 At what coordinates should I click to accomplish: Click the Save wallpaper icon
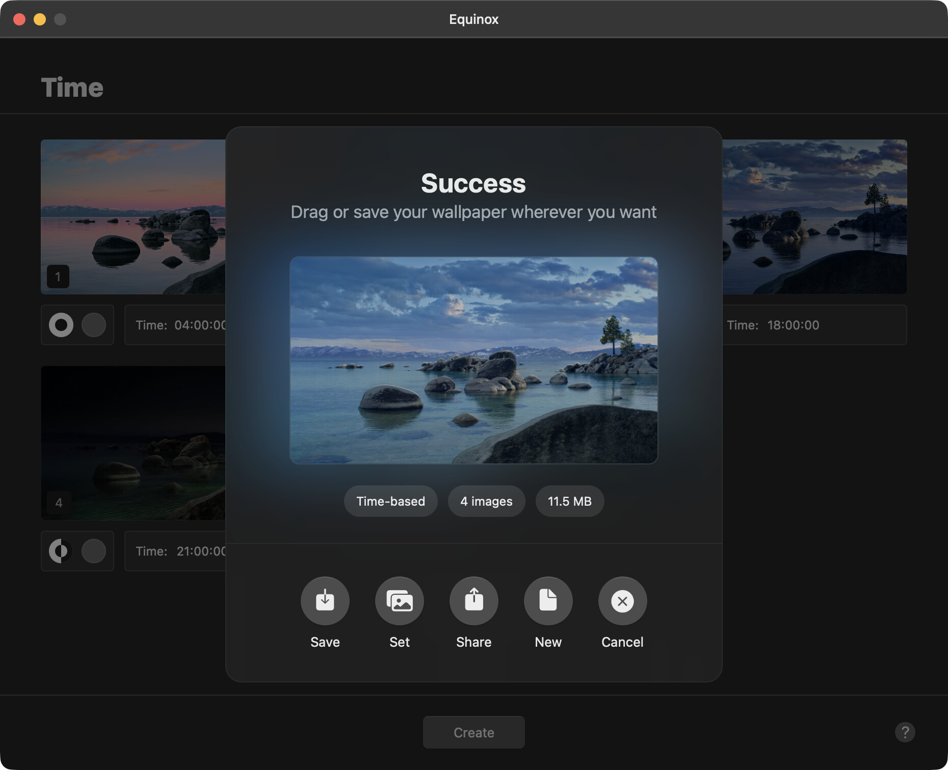coord(325,601)
